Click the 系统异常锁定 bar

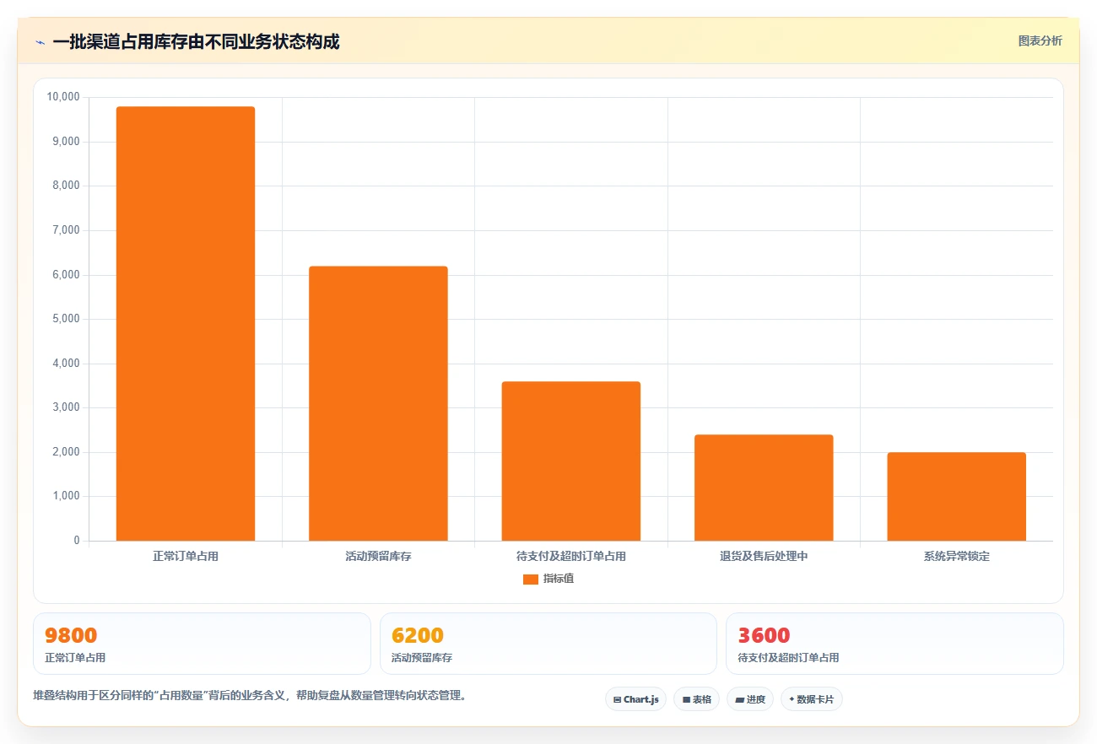[957, 497]
